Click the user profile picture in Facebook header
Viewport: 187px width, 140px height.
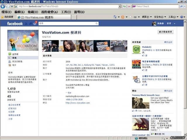pos(154,24)
